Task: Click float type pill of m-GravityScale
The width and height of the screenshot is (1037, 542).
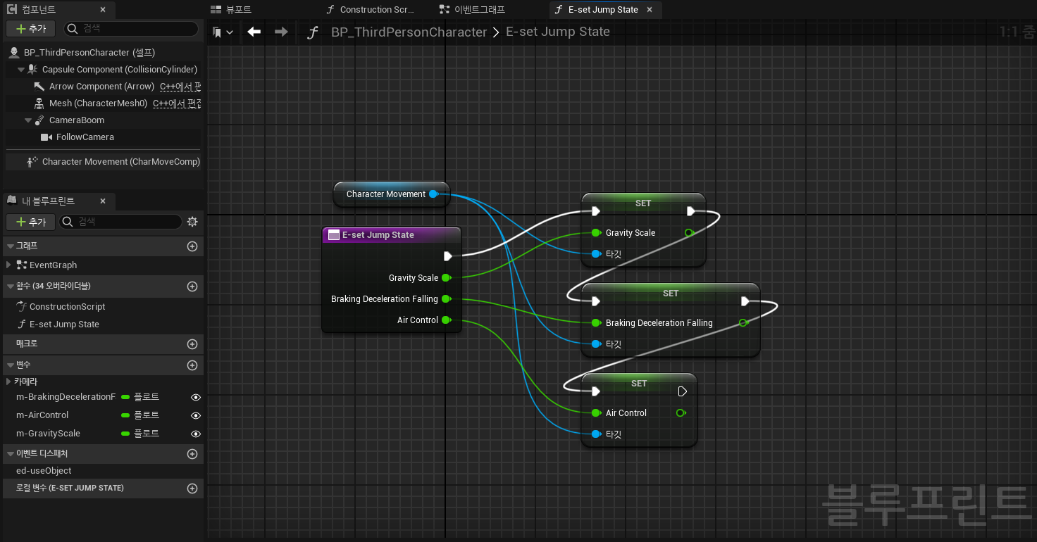Action: tap(125, 434)
